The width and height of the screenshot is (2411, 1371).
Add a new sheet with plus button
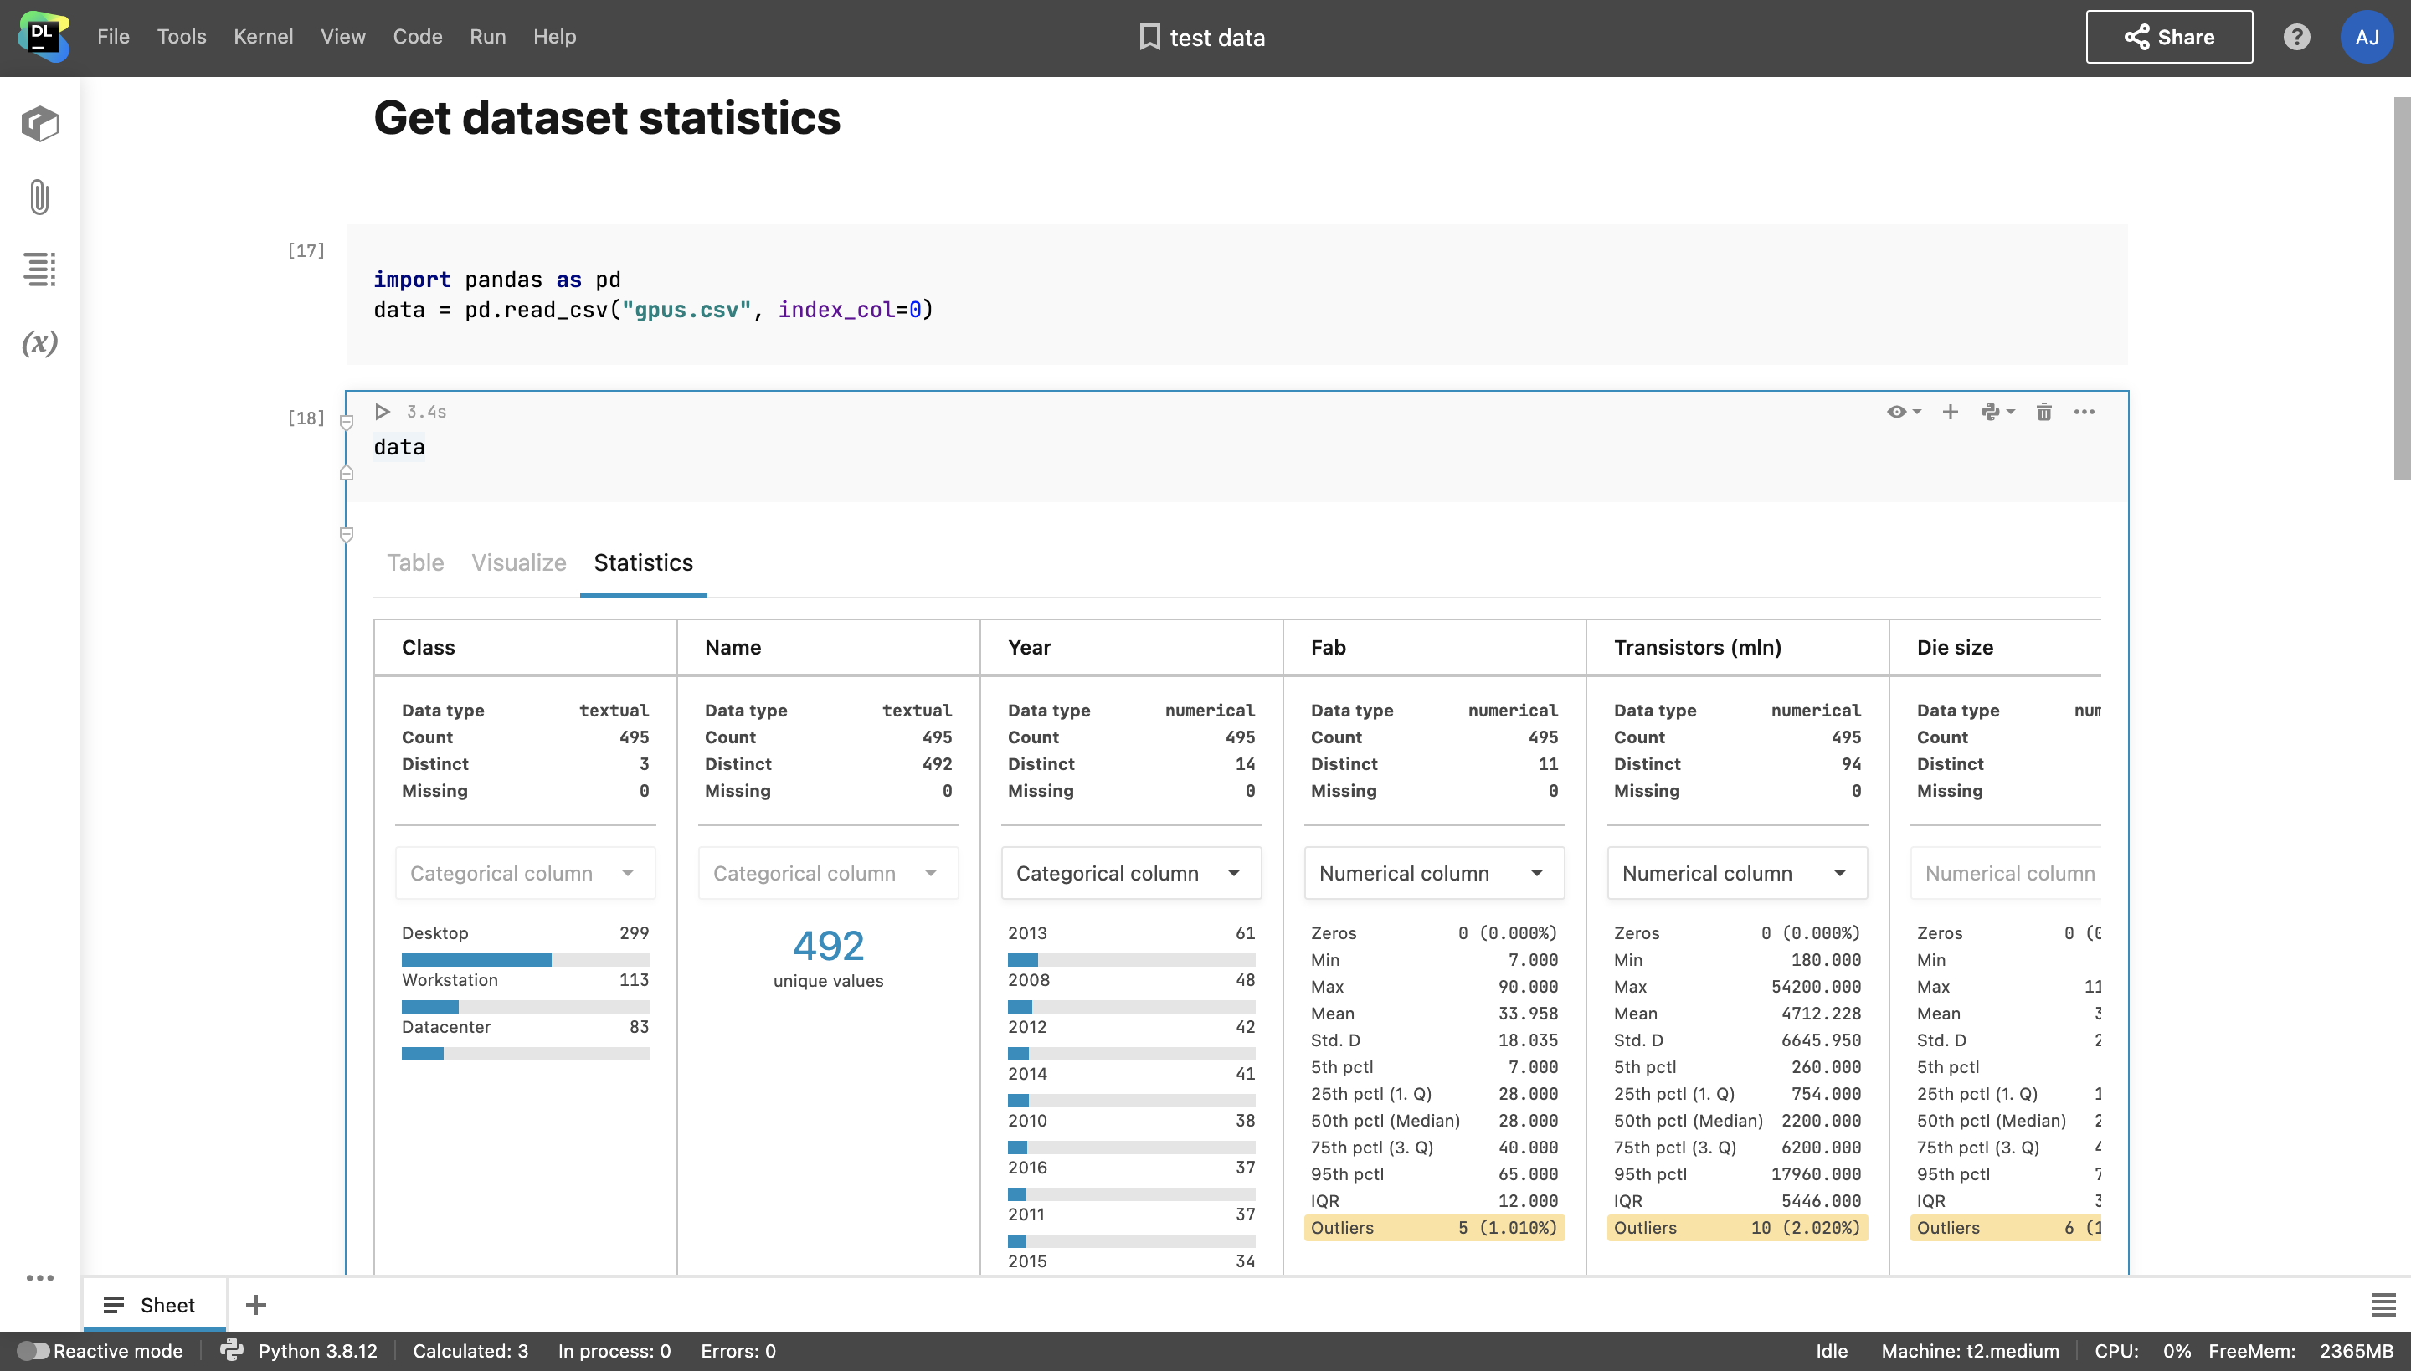(x=255, y=1304)
